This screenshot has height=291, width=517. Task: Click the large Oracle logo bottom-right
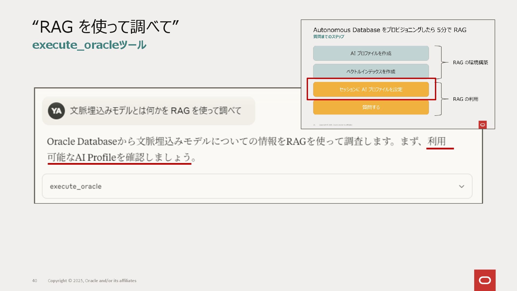click(x=485, y=280)
